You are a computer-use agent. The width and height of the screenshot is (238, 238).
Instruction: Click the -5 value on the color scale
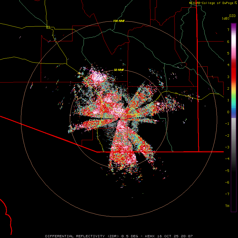click(x=227, y=171)
